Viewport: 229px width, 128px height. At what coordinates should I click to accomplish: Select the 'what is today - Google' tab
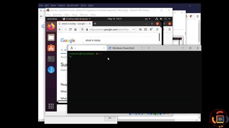[x=74, y=24]
